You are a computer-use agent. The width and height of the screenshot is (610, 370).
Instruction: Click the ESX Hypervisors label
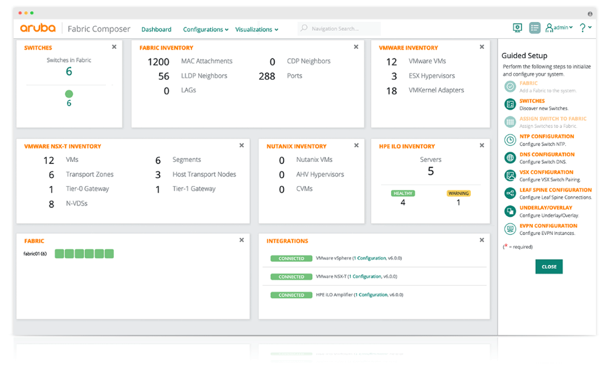(431, 76)
